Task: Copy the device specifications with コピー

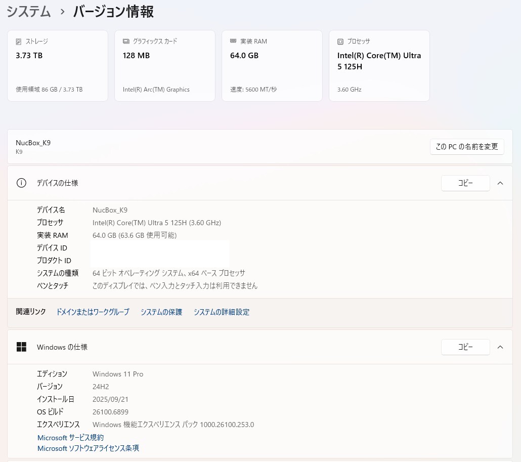Action: tap(465, 183)
